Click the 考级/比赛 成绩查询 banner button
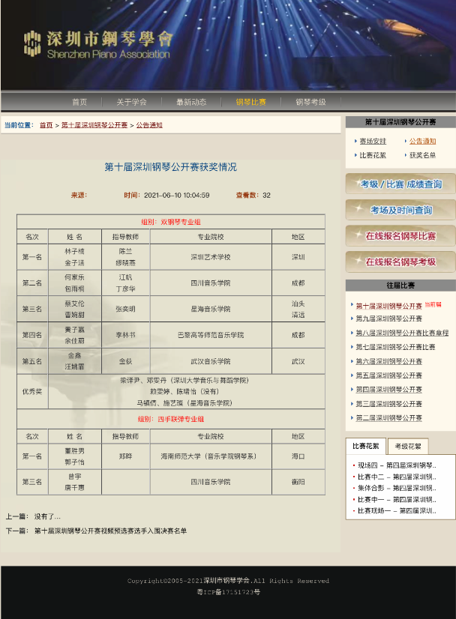 click(400, 184)
